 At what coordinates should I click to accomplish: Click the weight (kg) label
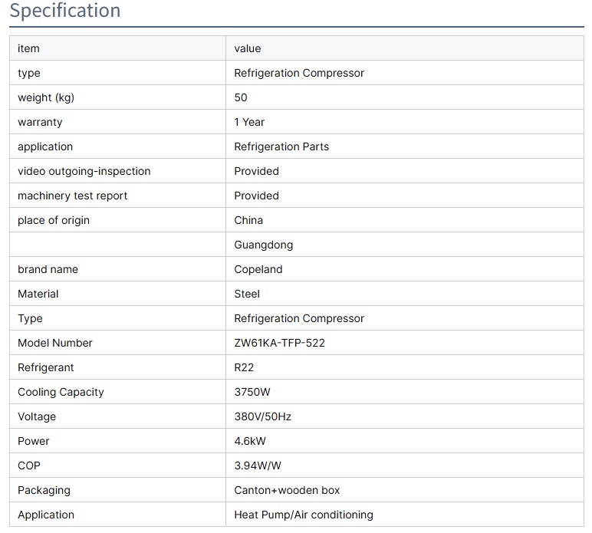pos(46,97)
